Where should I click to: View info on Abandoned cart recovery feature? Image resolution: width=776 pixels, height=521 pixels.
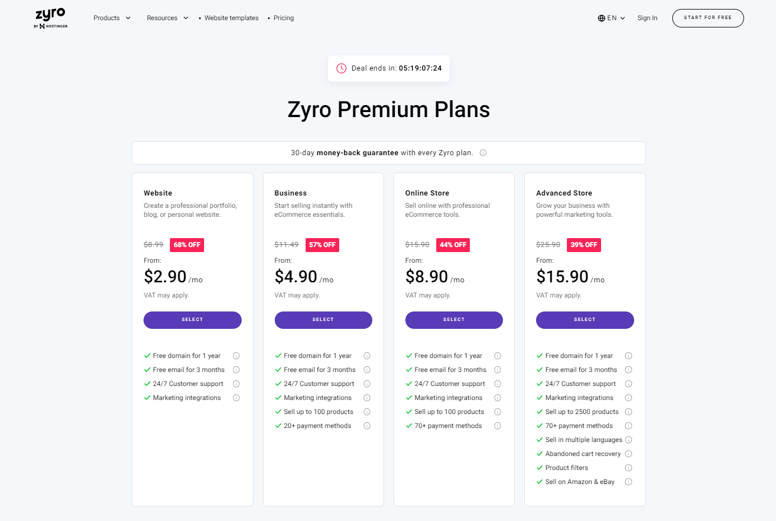pos(629,454)
